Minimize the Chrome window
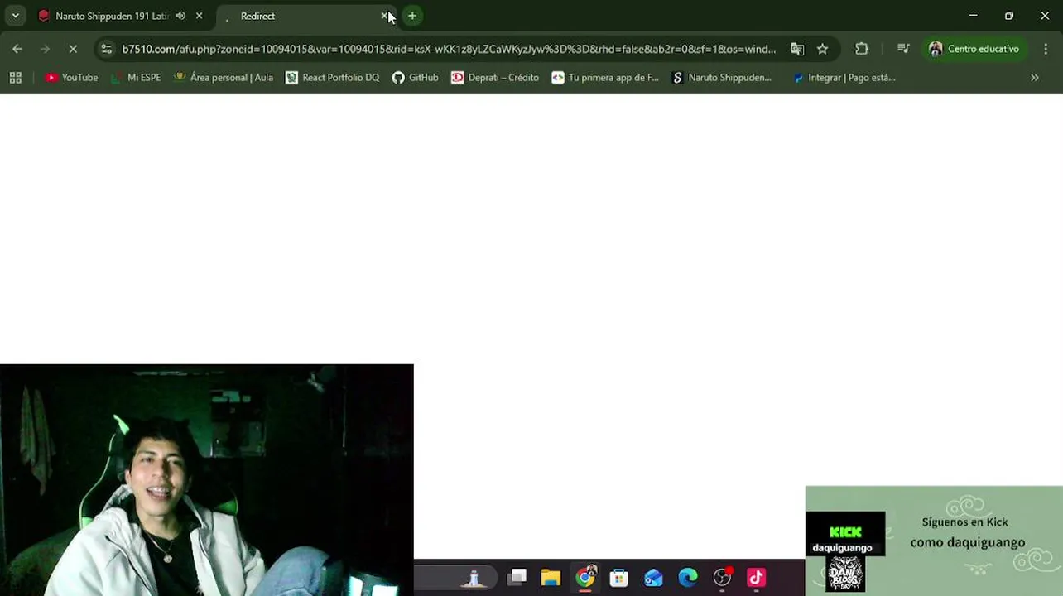 coord(974,16)
